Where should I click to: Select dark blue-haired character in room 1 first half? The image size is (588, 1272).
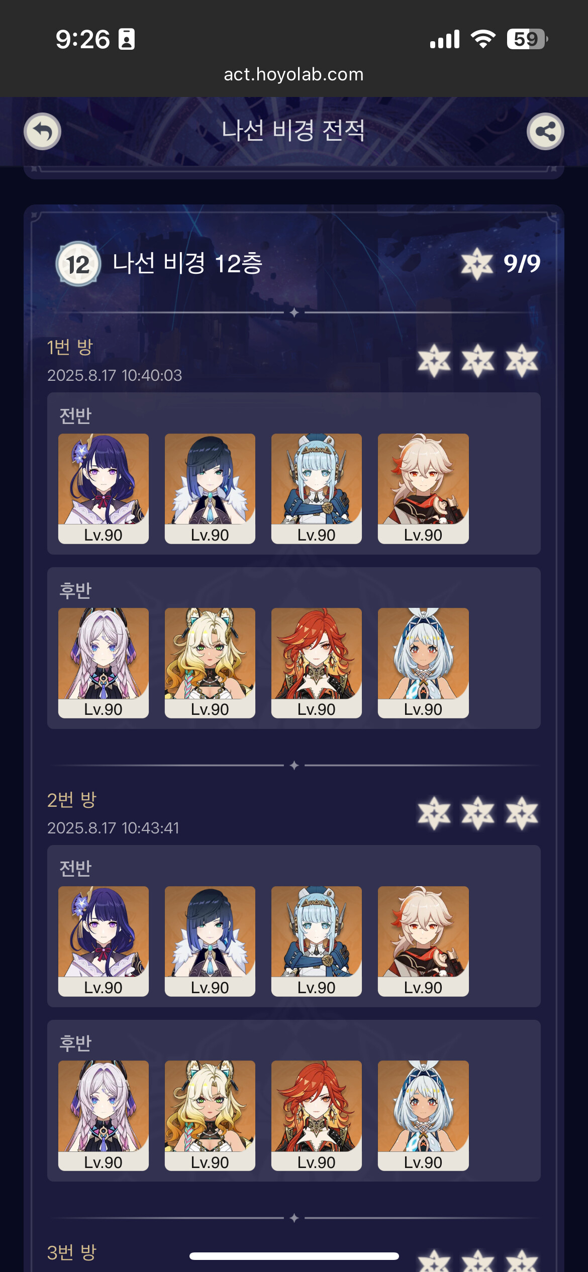210,488
